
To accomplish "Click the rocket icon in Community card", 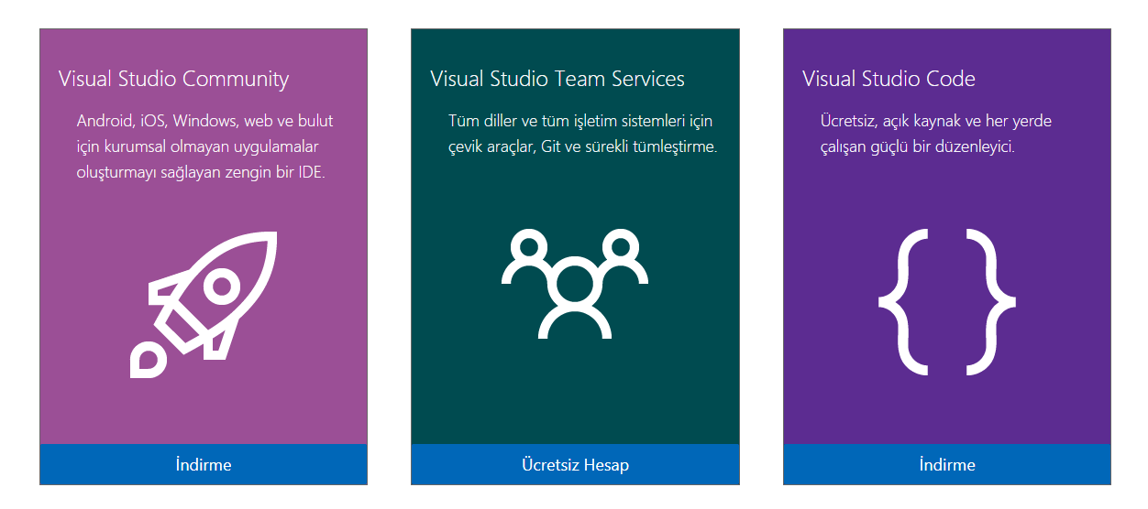I will [204, 304].
